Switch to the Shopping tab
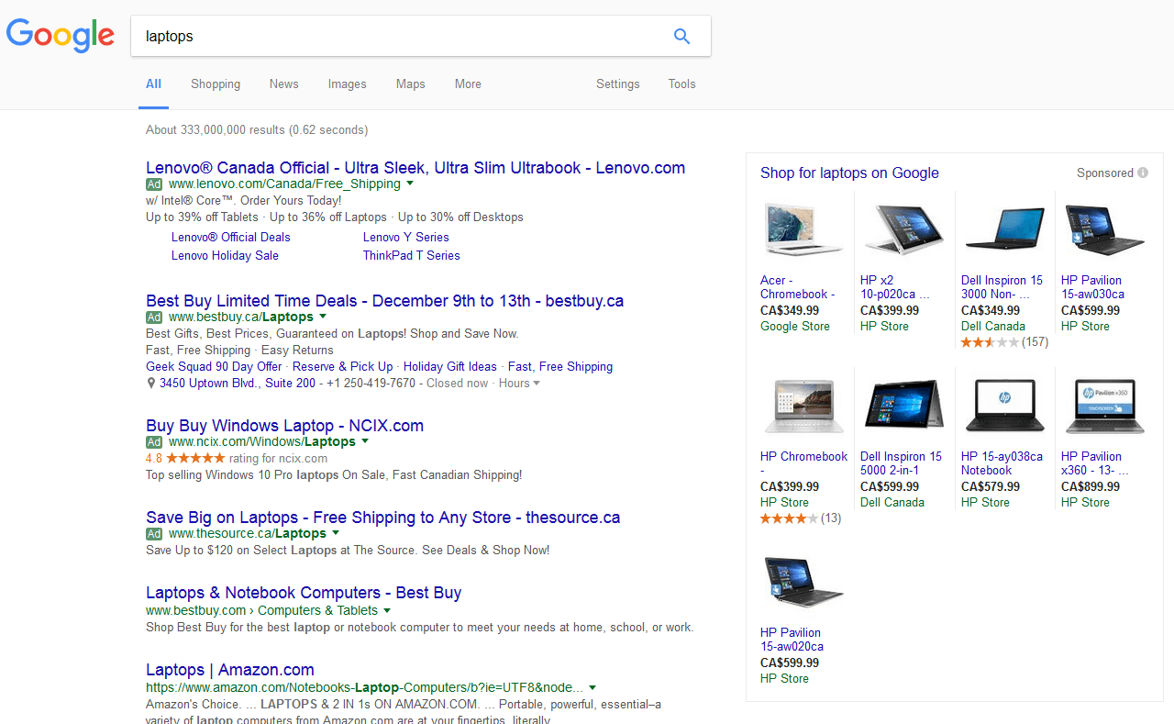Image resolution: width=1174 pixels, height=724 pixels. click(x=216, y=84)
